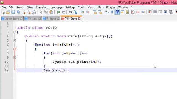Click the Save All toolbar icon
This screenshot has width=177, height=99.
click(x=19, y=12)
